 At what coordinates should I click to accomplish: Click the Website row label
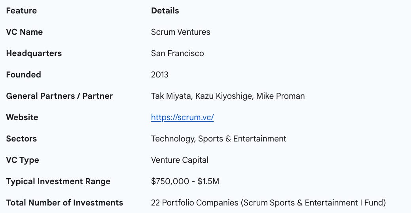click(22, 117)
